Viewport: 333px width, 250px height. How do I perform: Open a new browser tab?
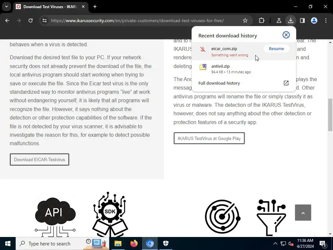coord(95,7)
